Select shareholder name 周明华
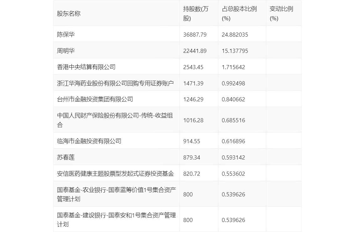The height and width of the screenshot is (232, 355). (66, 51)
